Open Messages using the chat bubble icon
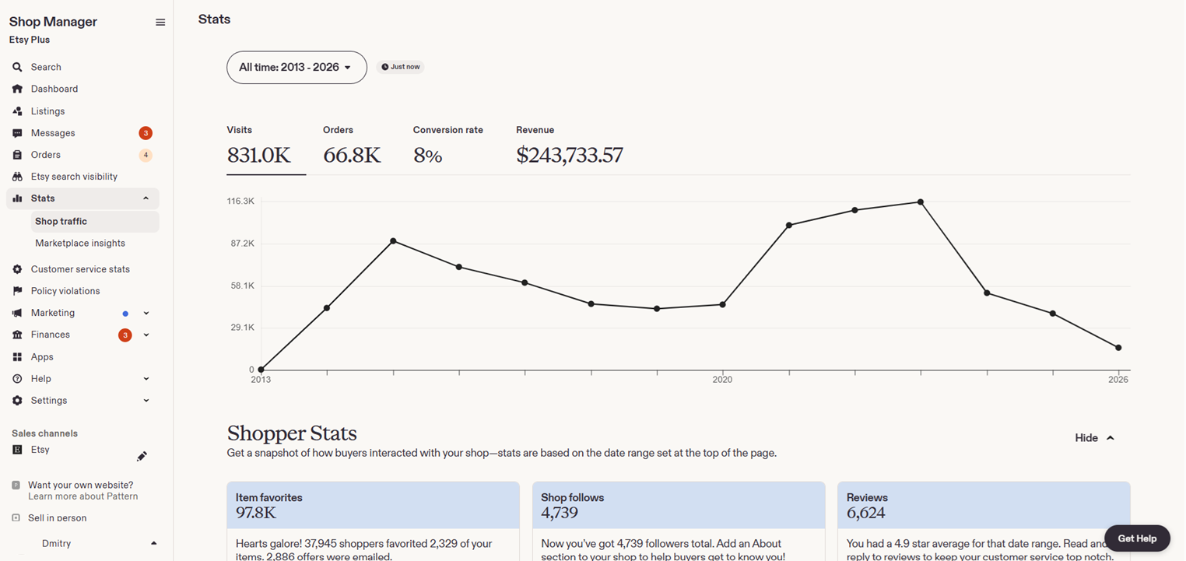 coord(17,133)
